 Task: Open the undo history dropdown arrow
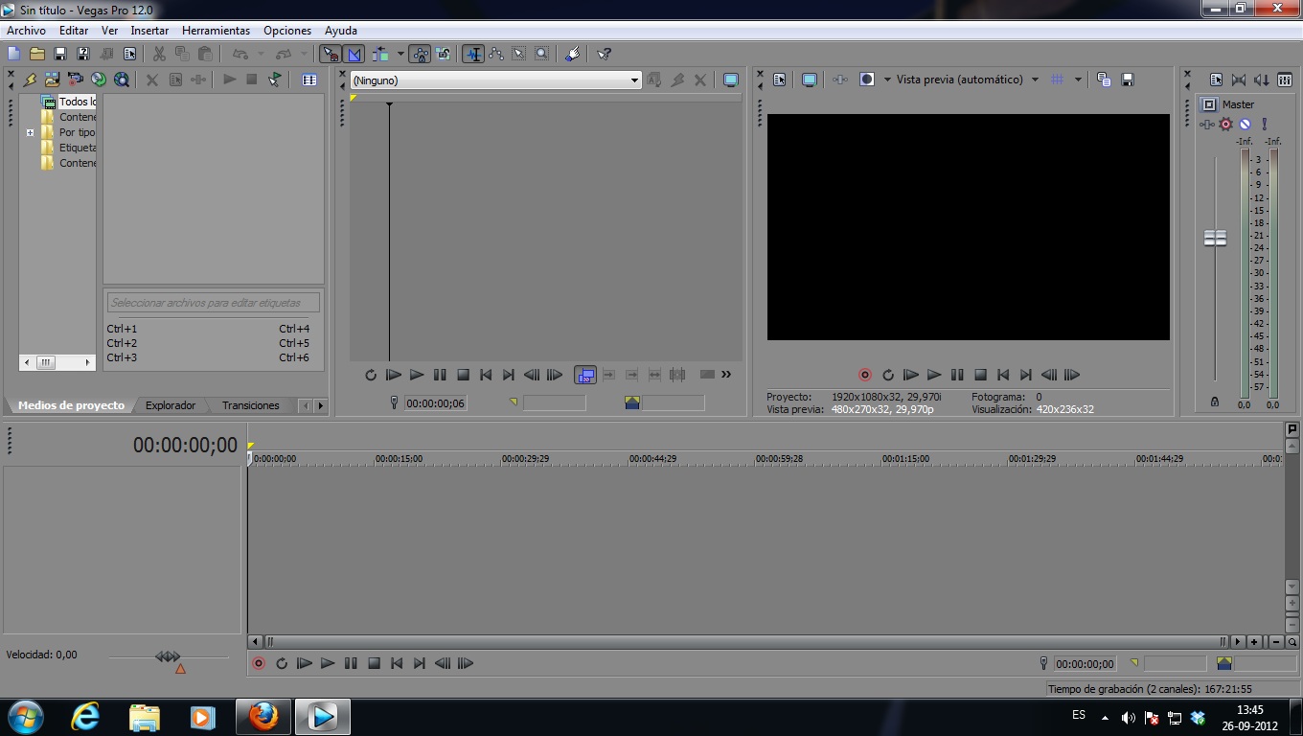pyautogui.click(x=261, y=54)
